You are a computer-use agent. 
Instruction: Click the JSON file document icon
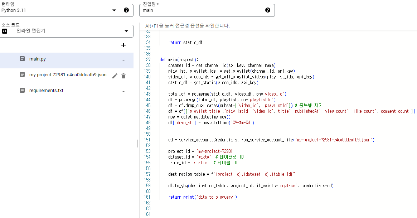[x=22, y=75]
